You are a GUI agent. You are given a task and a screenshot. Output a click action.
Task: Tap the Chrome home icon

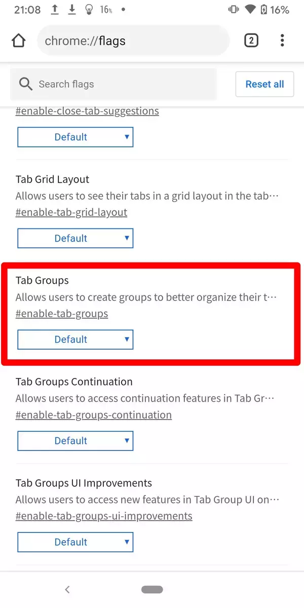tap(19, 41)
